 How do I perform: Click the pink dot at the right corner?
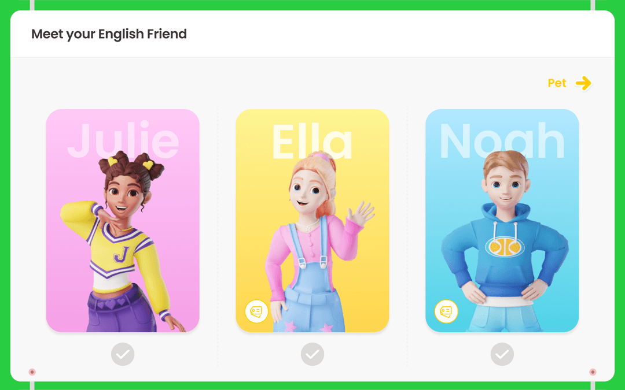[593, 372]
